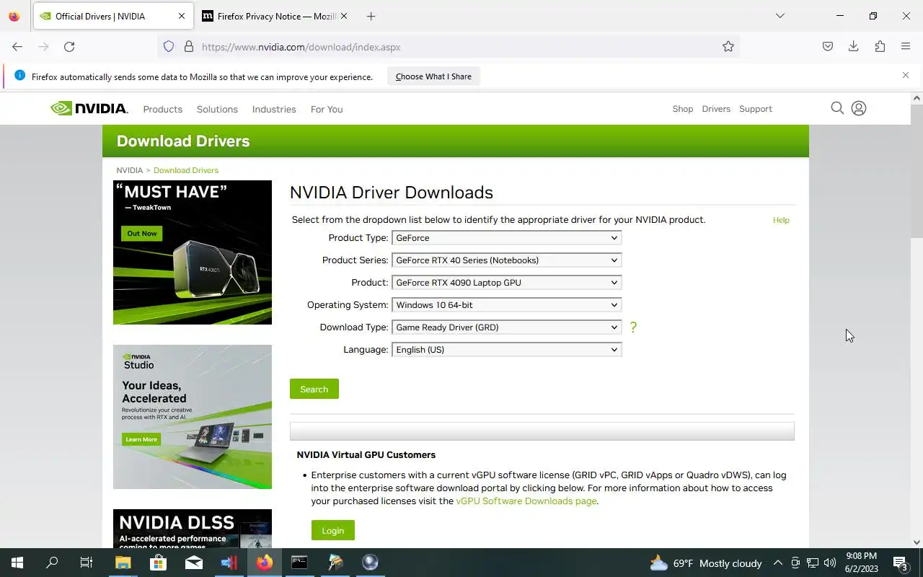923x577 pixels.
Task: Open the NVIDIA account profile icon
Action: point(859,108)
